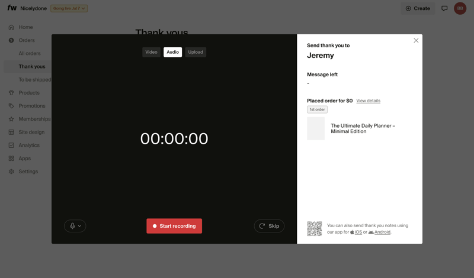Open the View details link
474x278 pixels.
point(368,101)
